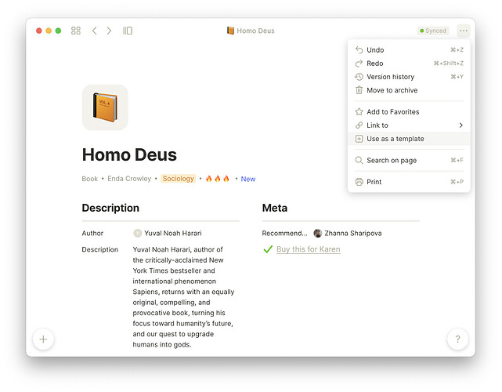
Task: Click the Homo Deus page title
Action: click(x=129, y=154)
